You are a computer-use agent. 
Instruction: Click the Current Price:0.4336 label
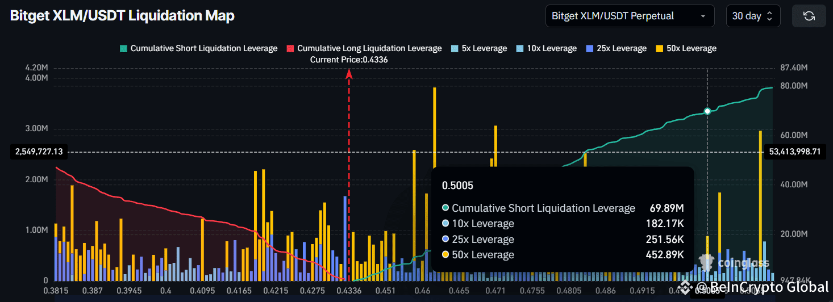pyautogui.click(x=349, y=60)
